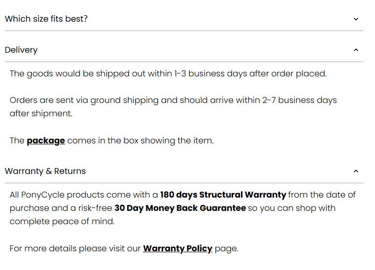Collapse Warranty & Returns with its chevron
This screenshot has height=270, width=375.
356,171
